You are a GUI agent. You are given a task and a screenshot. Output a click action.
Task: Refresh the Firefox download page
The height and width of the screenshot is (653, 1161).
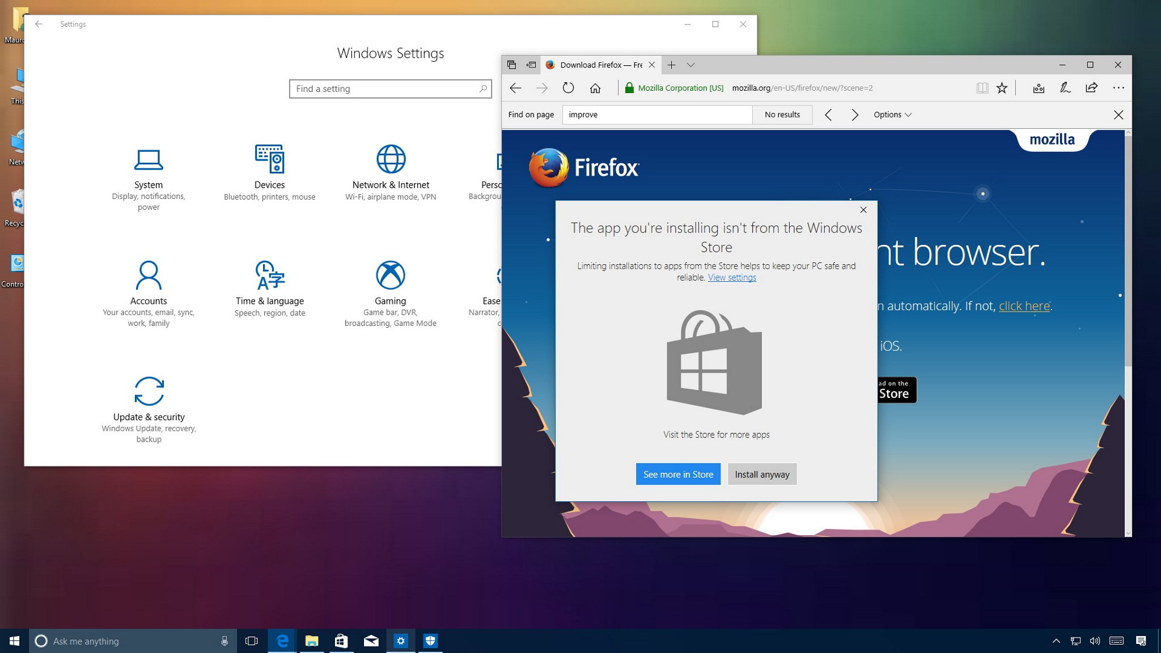[568, 88]
